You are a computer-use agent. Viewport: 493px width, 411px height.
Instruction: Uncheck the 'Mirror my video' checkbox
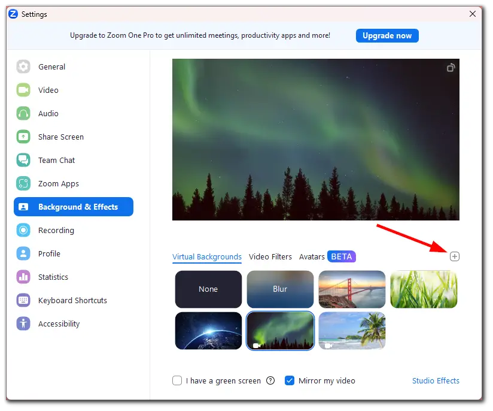[x=290, y=380]
